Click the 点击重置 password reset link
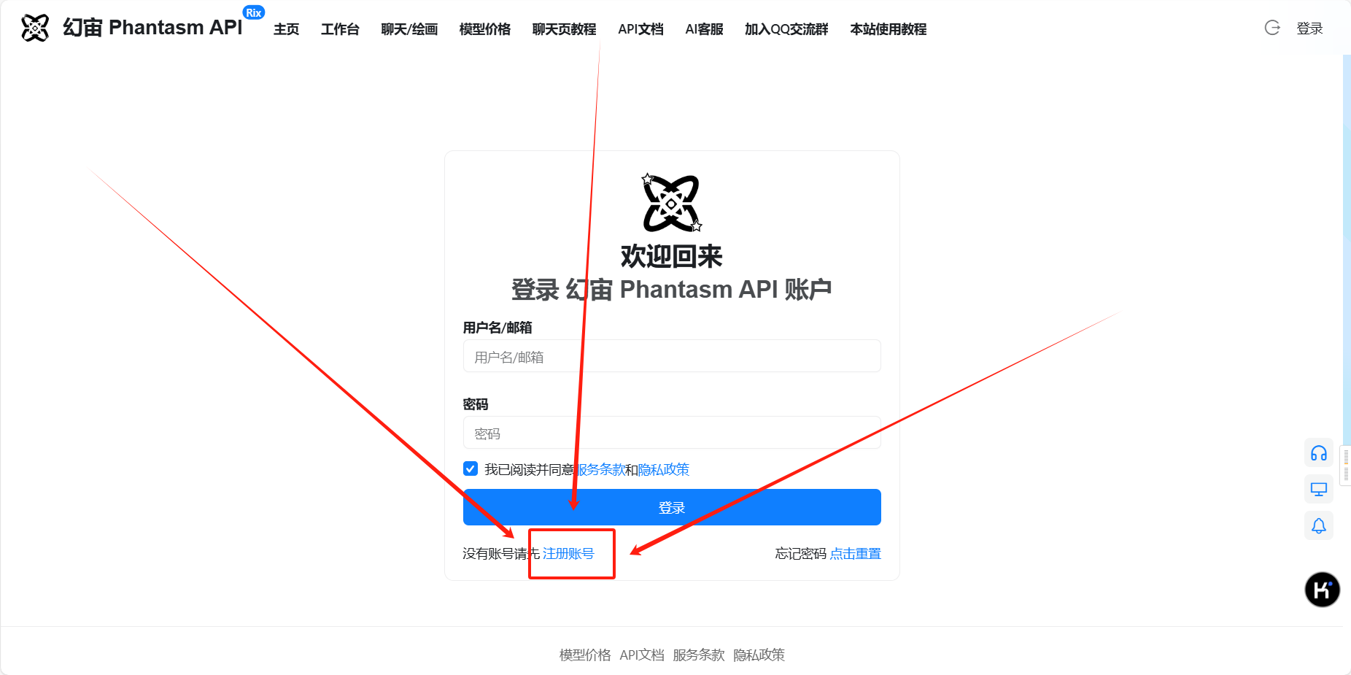 point(855,554)
